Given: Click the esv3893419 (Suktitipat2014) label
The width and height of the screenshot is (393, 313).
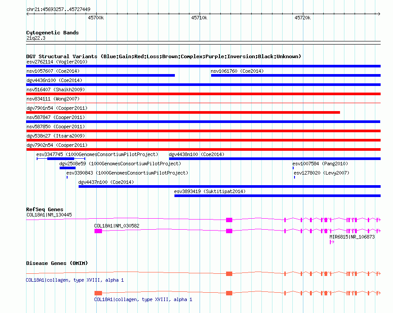Looking at the screenshot, I should coord(210,191).
